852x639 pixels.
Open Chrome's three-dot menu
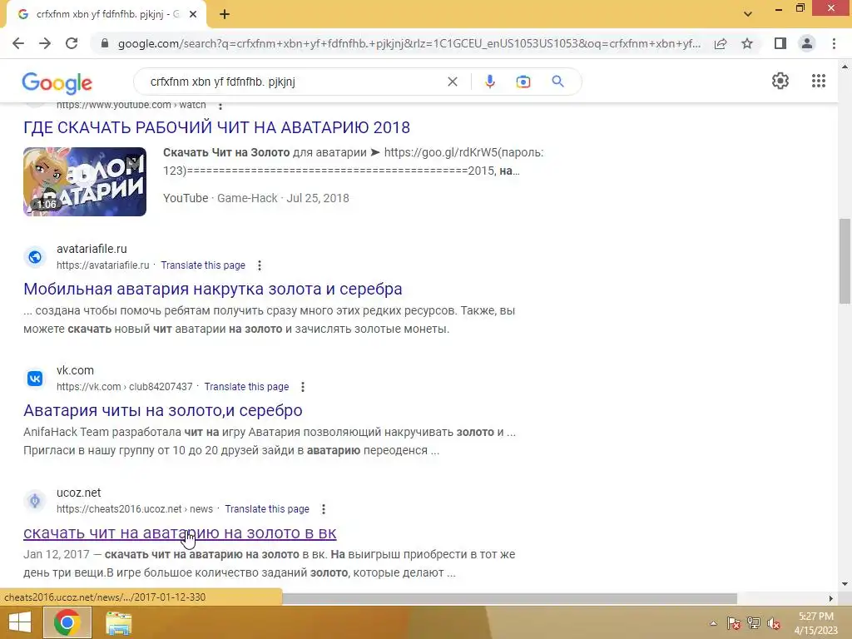pyautogui.click(x=834, y=43)
